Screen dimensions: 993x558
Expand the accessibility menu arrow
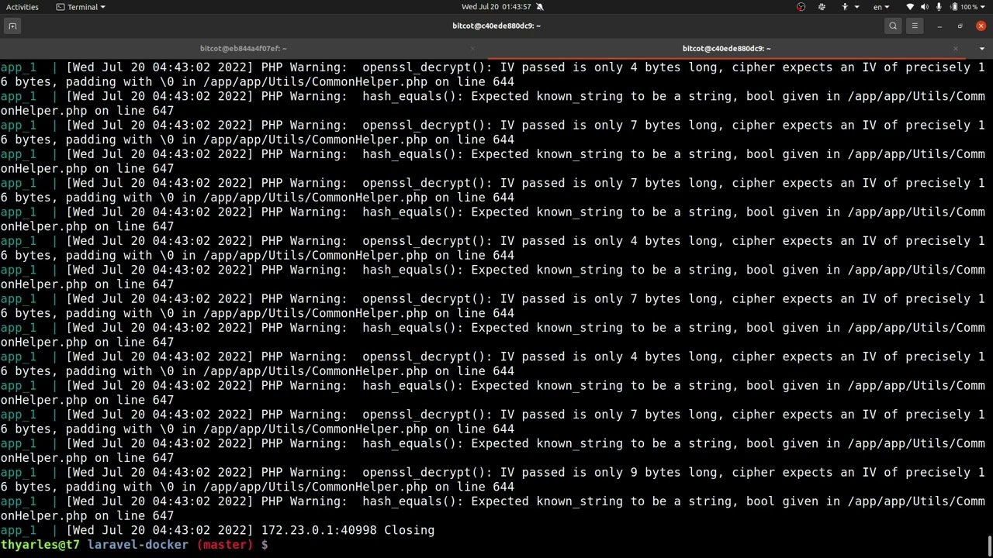(x=856, y=7)
